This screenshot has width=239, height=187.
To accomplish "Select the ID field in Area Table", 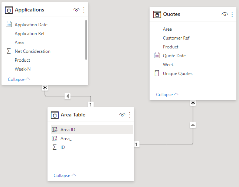I will (63, 147).
